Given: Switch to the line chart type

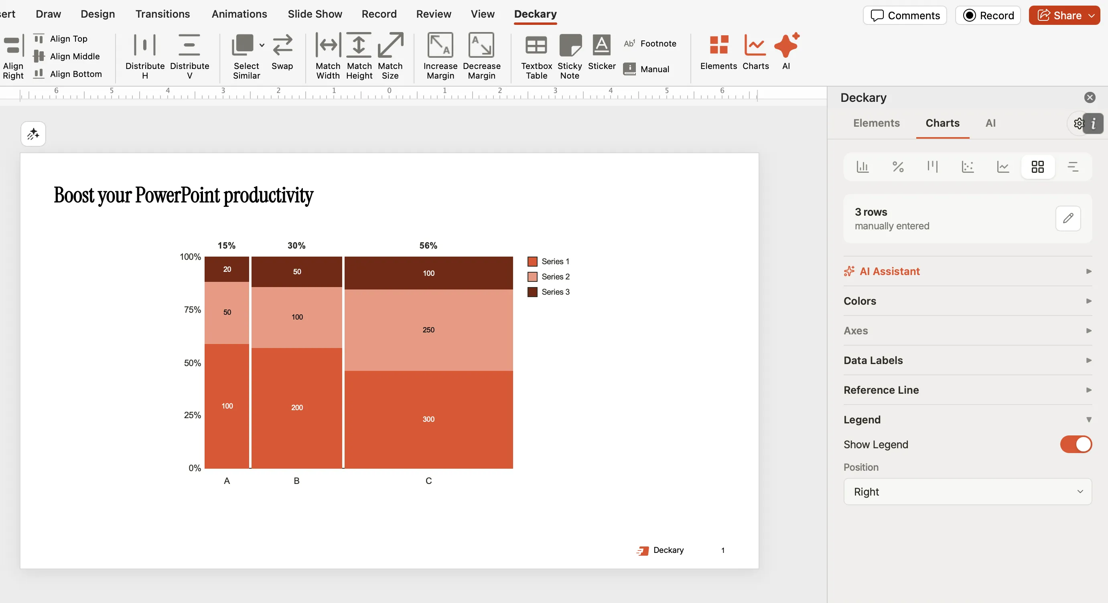Looking at the screenshot, I should click(1002, 167).
